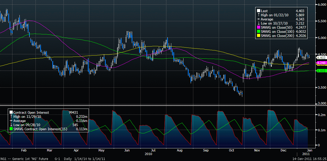Click the green SMAVG on Close(100) swatch

pyautogui.click(x=259, y=32)
